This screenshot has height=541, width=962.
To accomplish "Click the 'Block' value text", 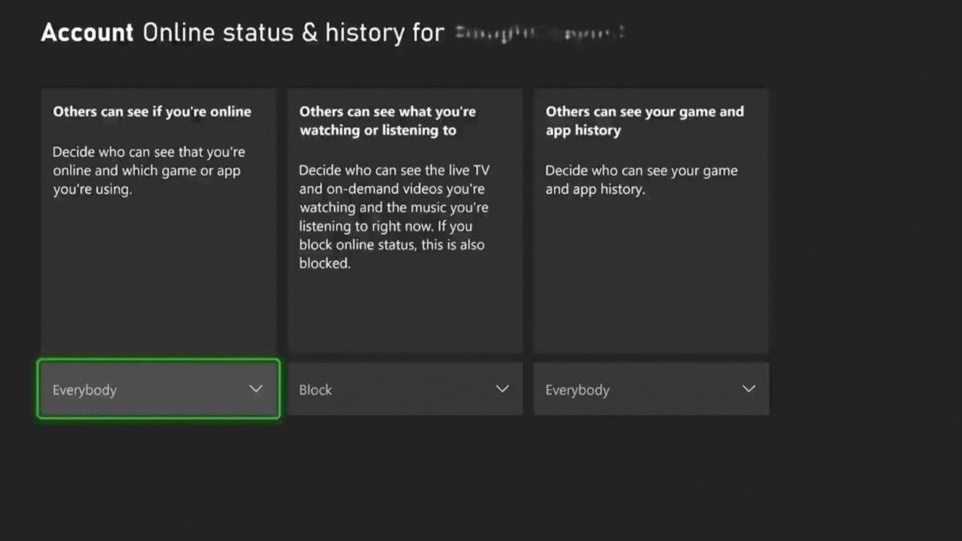I will coord(315,390).
